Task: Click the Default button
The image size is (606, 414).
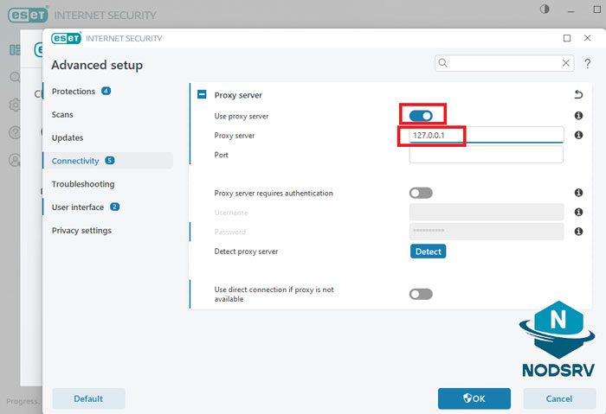Action: (x=88, y=398)
